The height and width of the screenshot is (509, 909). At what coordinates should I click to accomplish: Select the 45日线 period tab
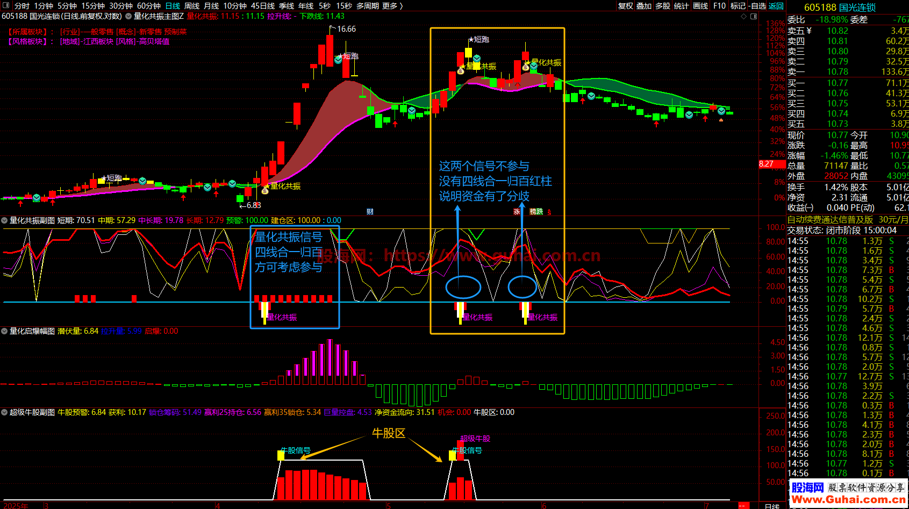tap(263, 6)
